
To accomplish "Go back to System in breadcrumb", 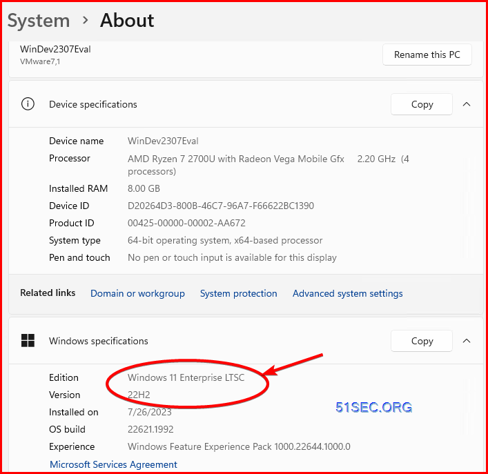I will (x=39, y=21).
